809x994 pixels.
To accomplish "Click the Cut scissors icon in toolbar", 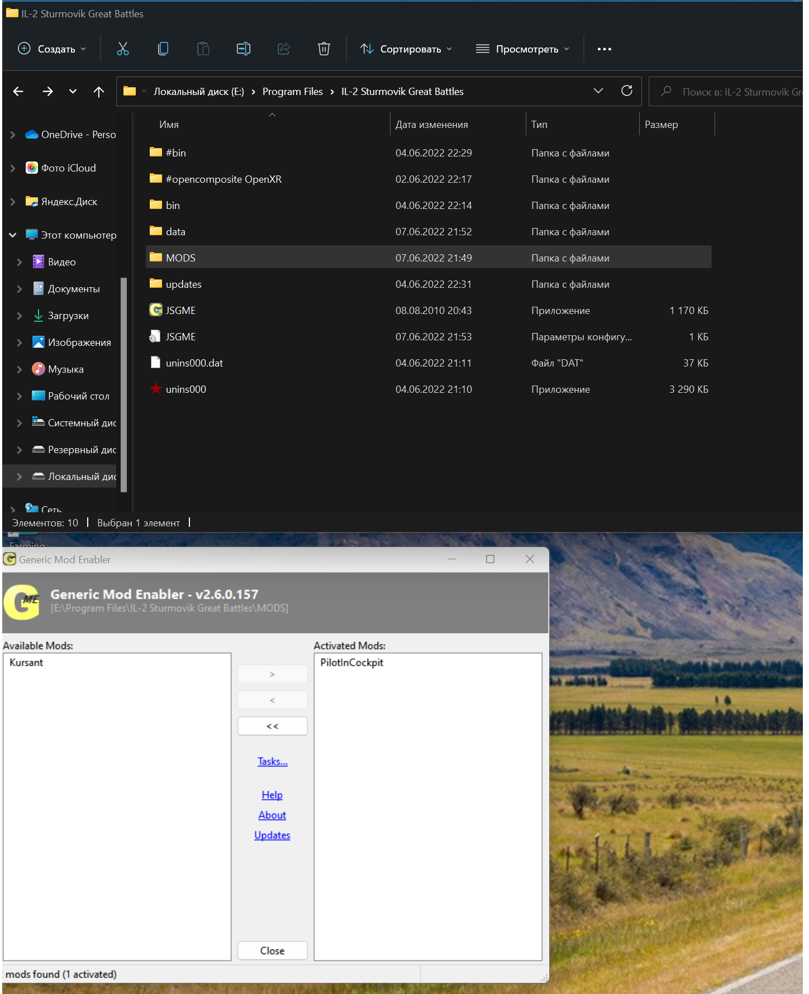I will coord(123,49).
